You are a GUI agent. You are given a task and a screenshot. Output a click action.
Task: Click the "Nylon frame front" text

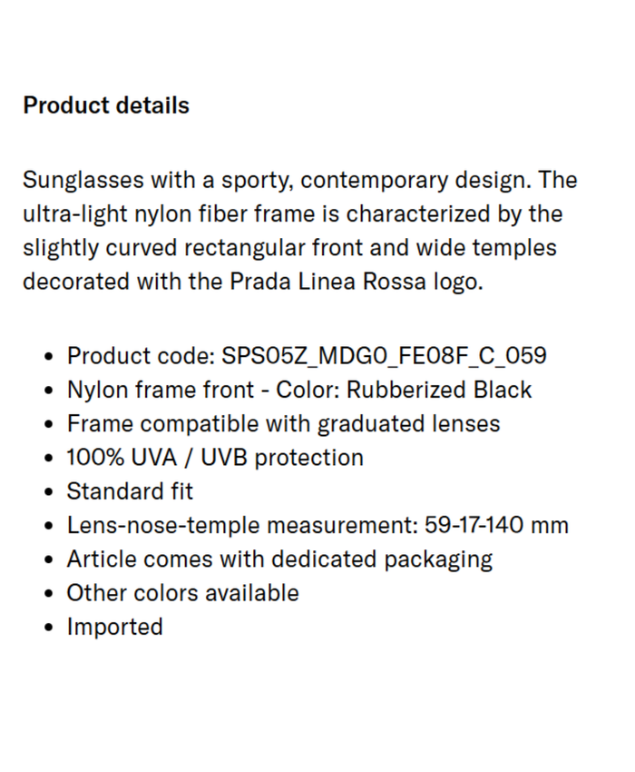coord(160,390)
